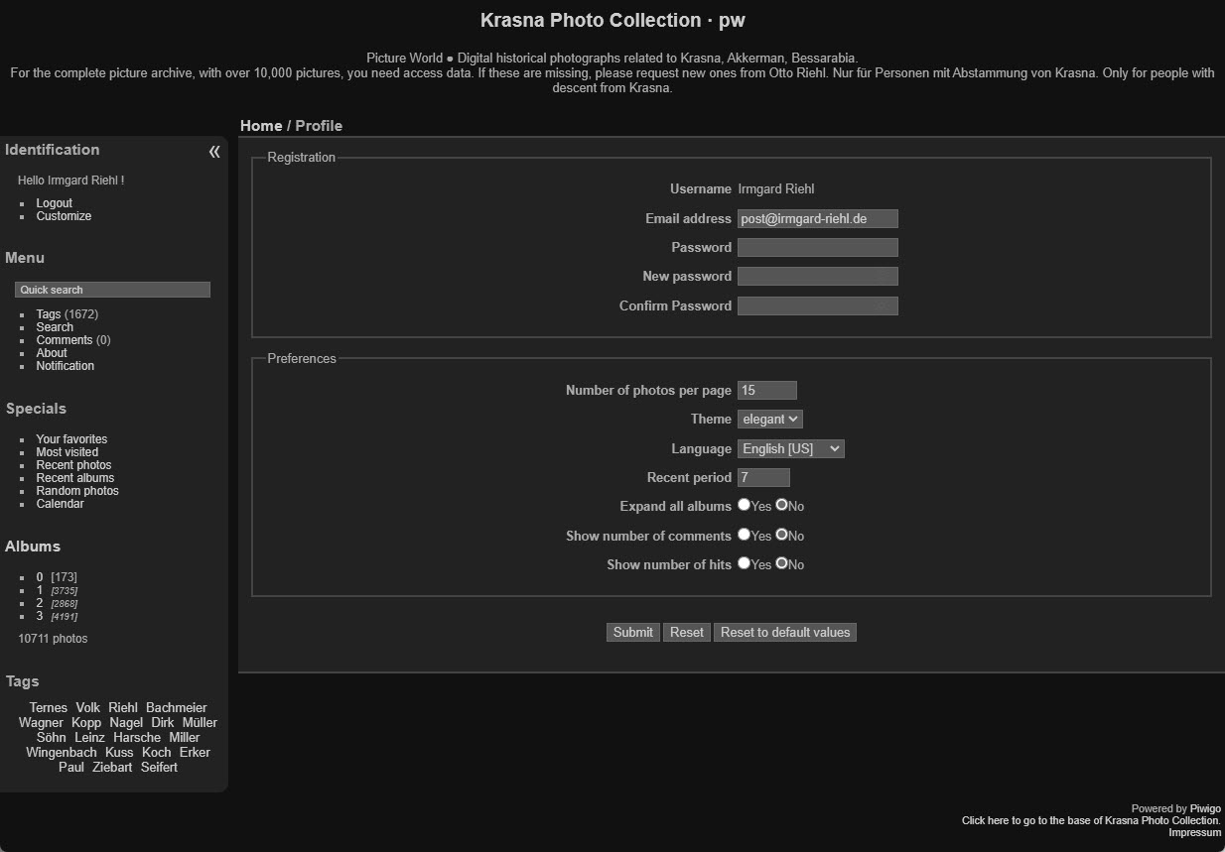The width and height of the screenshot is (1225, 852).
Task: Open the Paul tag
Action: coord(71,767)
